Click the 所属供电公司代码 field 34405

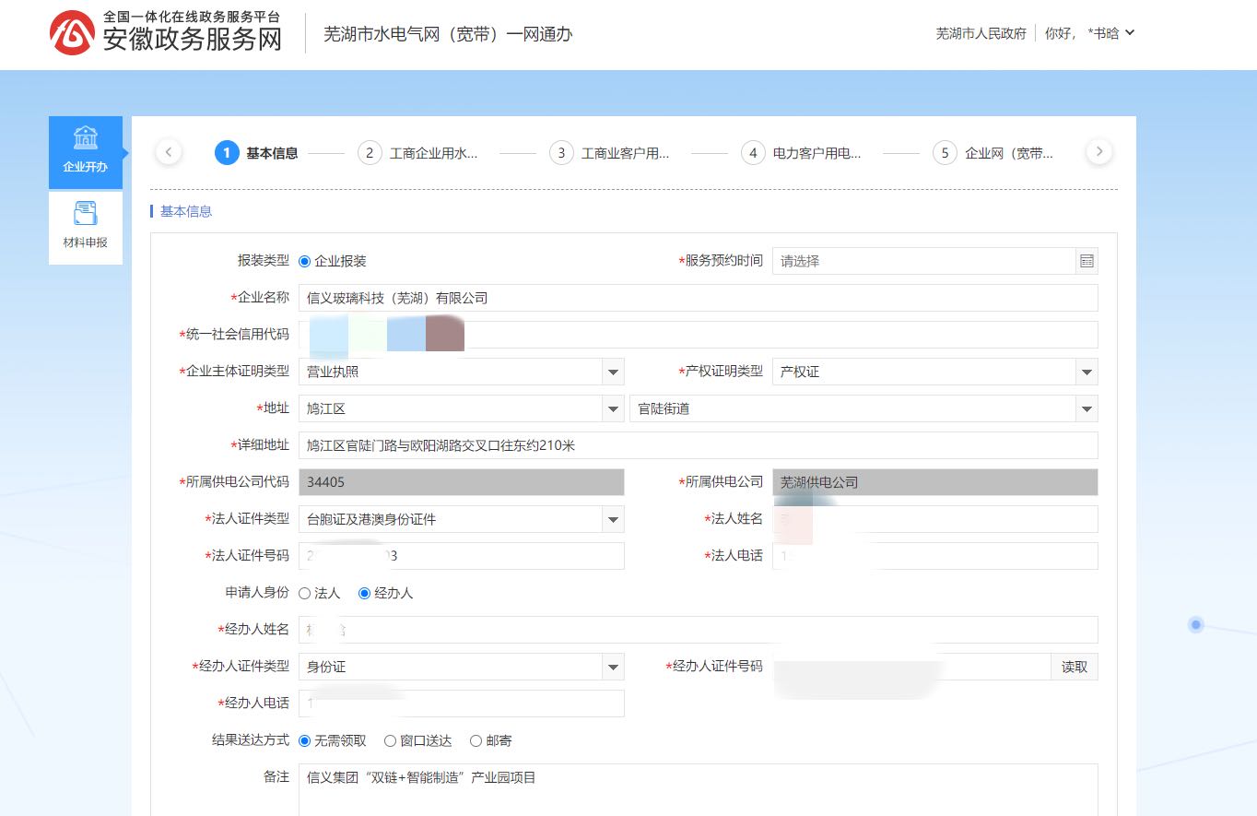(x=462, y=482)
